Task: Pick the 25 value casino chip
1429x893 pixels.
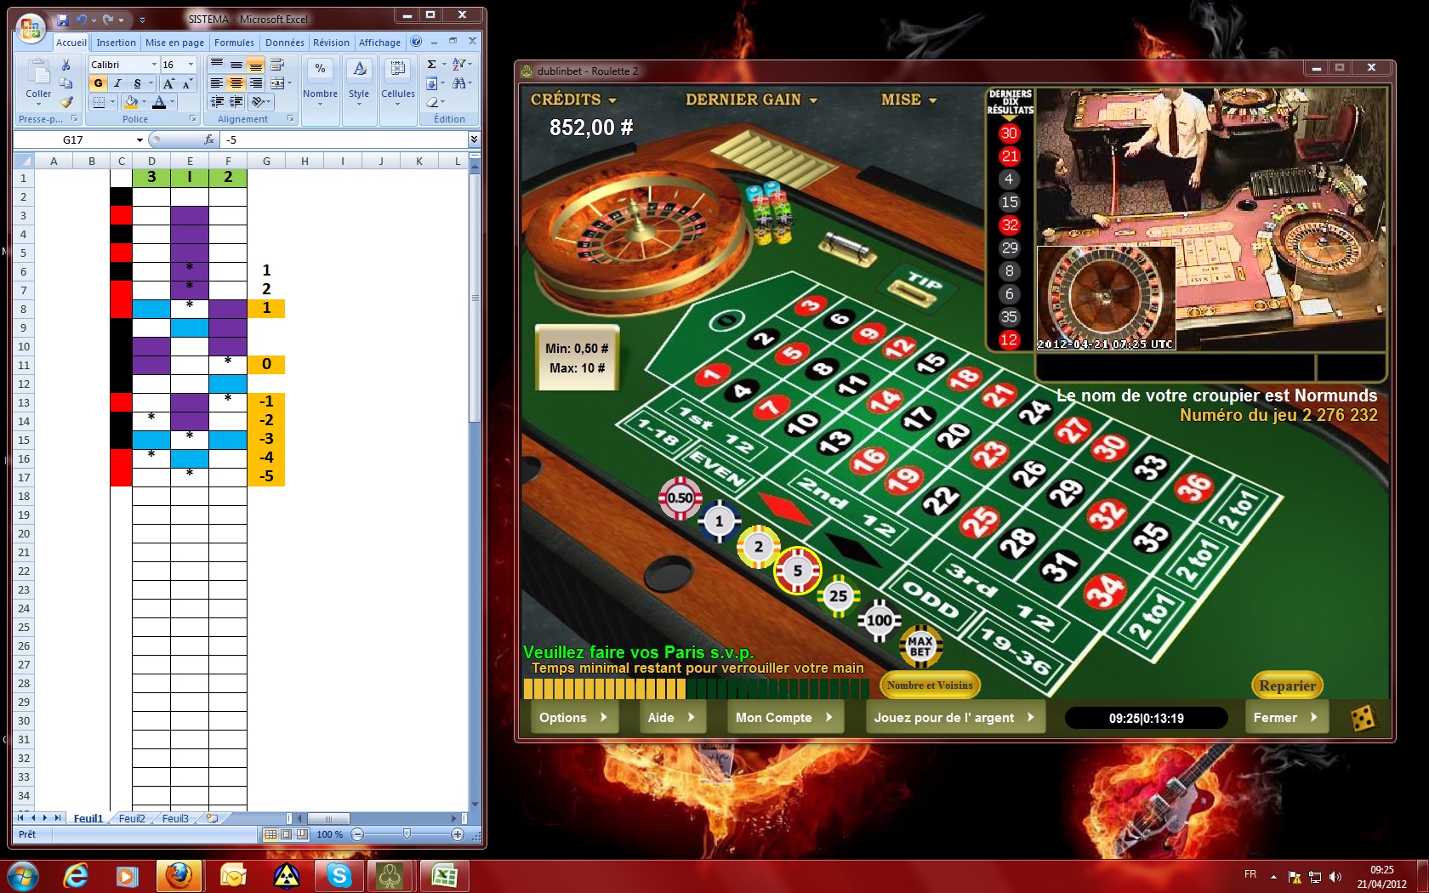Action: tap(838, 596)
